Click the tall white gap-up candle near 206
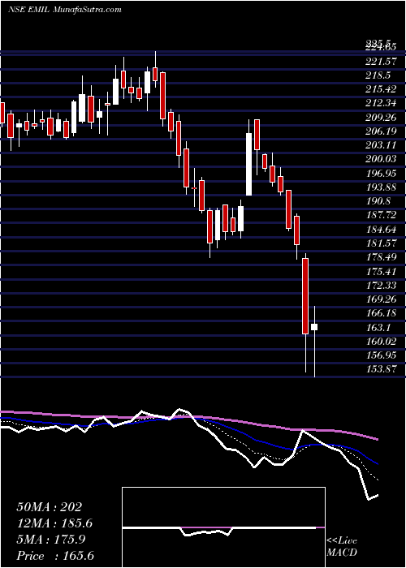 click(x=249, y=165)
